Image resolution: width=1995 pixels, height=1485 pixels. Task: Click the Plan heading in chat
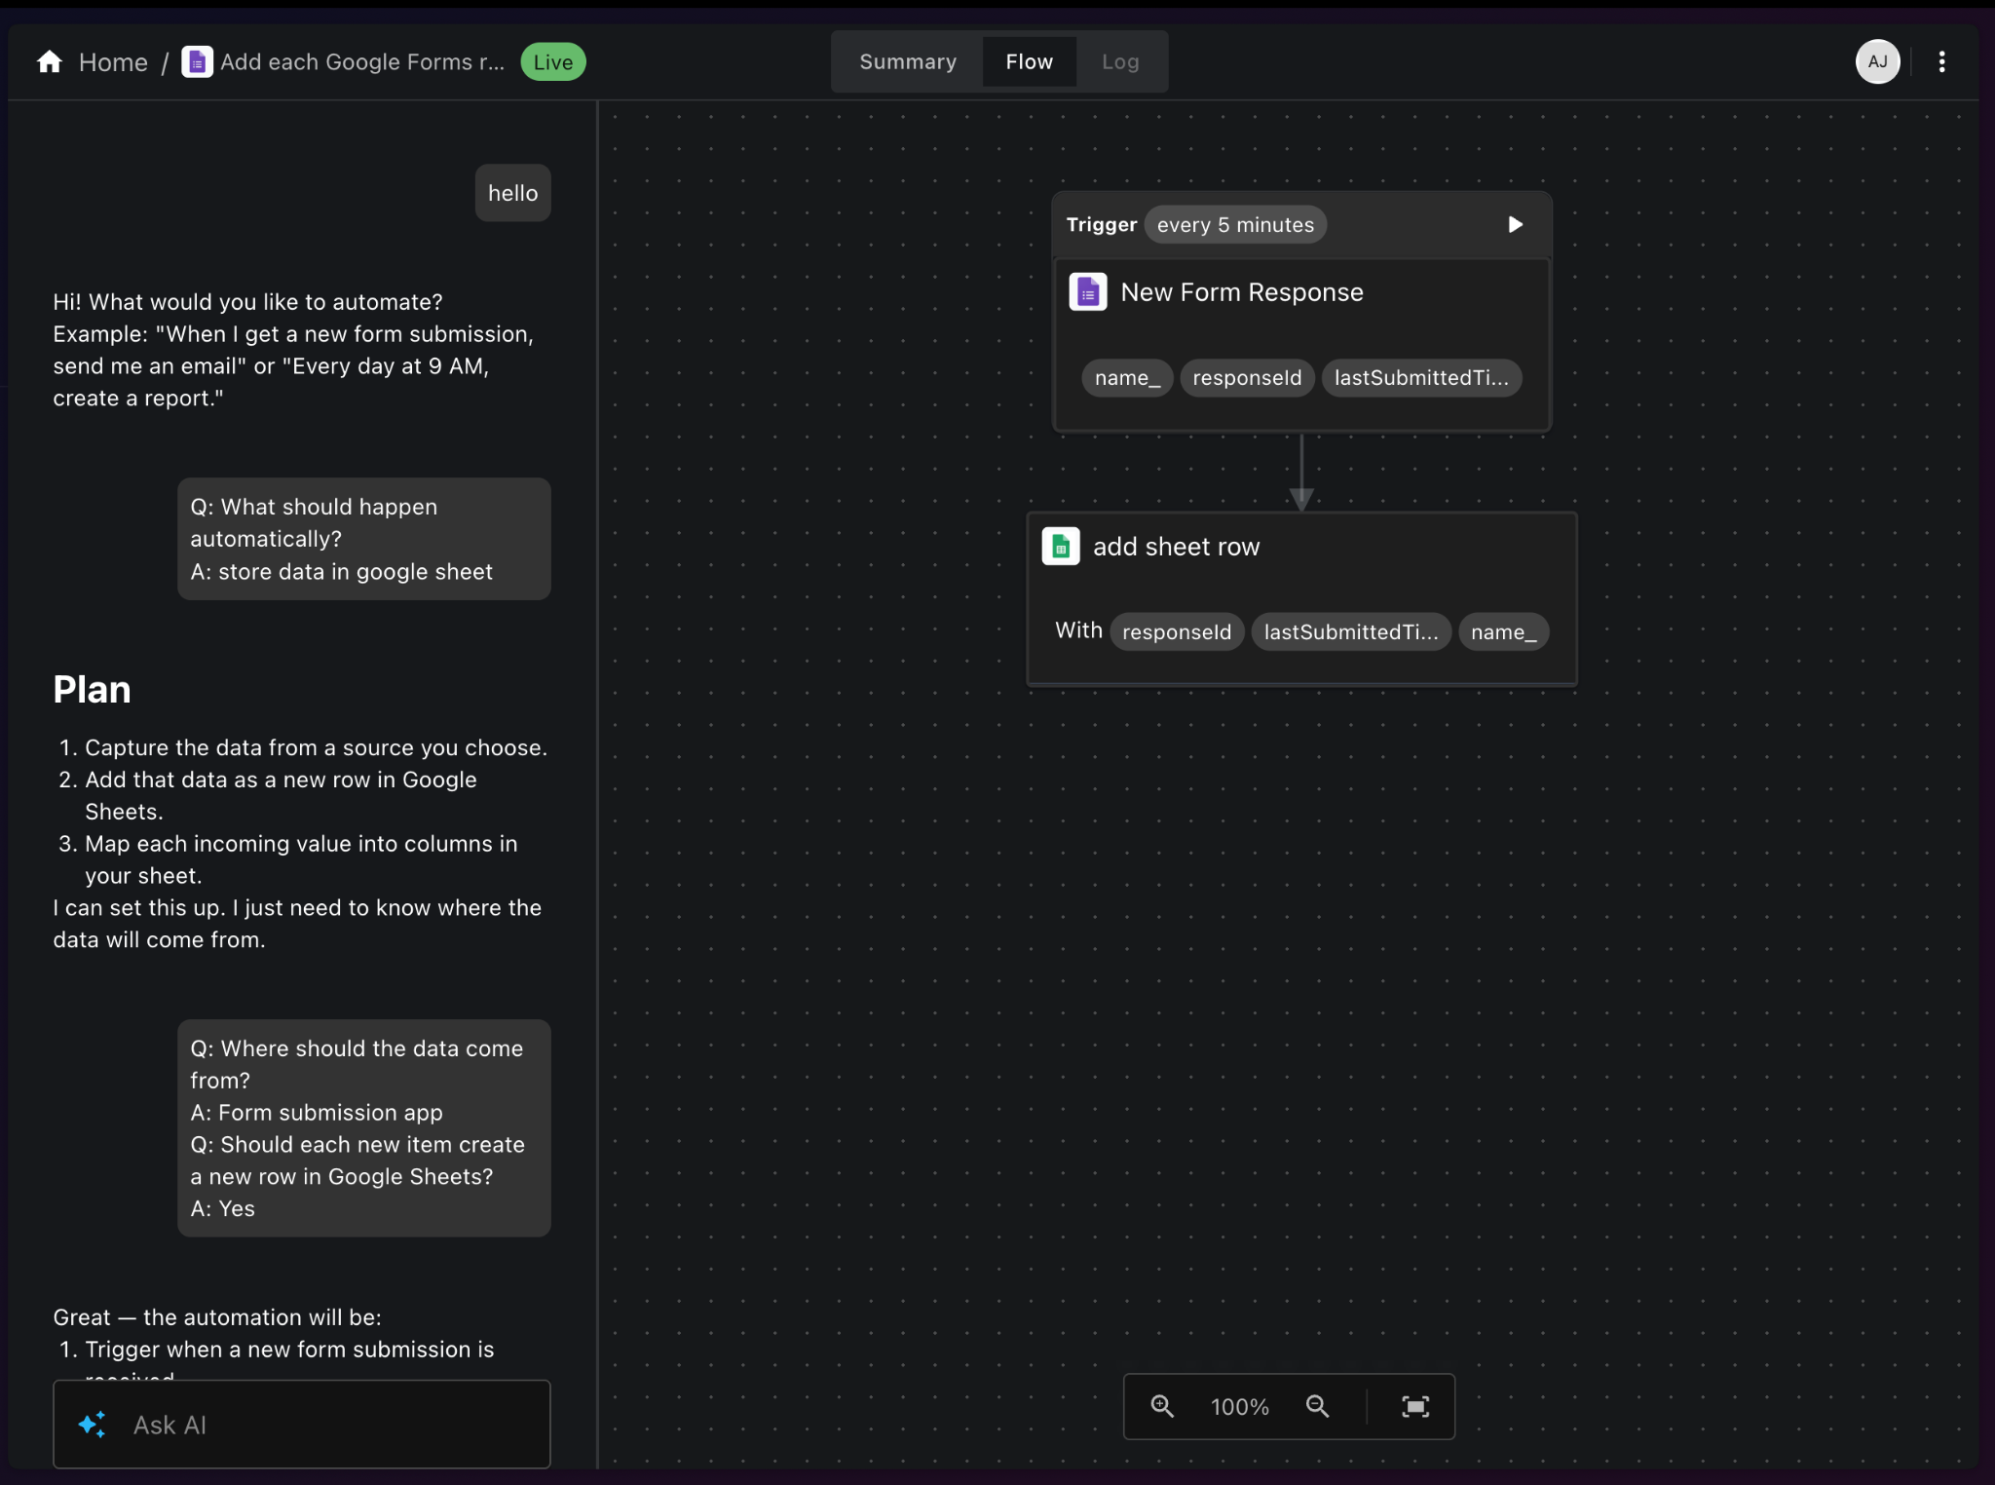pos(92,690)
